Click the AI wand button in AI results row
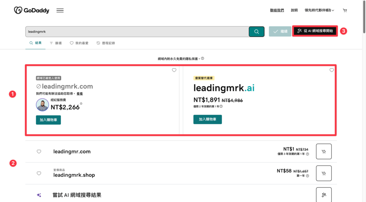The height and width of the screenshot is (202, 366). click(x=324, y=195)
